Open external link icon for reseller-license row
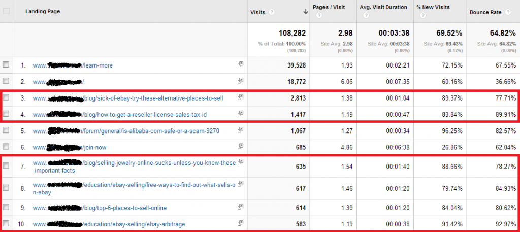 240,113
